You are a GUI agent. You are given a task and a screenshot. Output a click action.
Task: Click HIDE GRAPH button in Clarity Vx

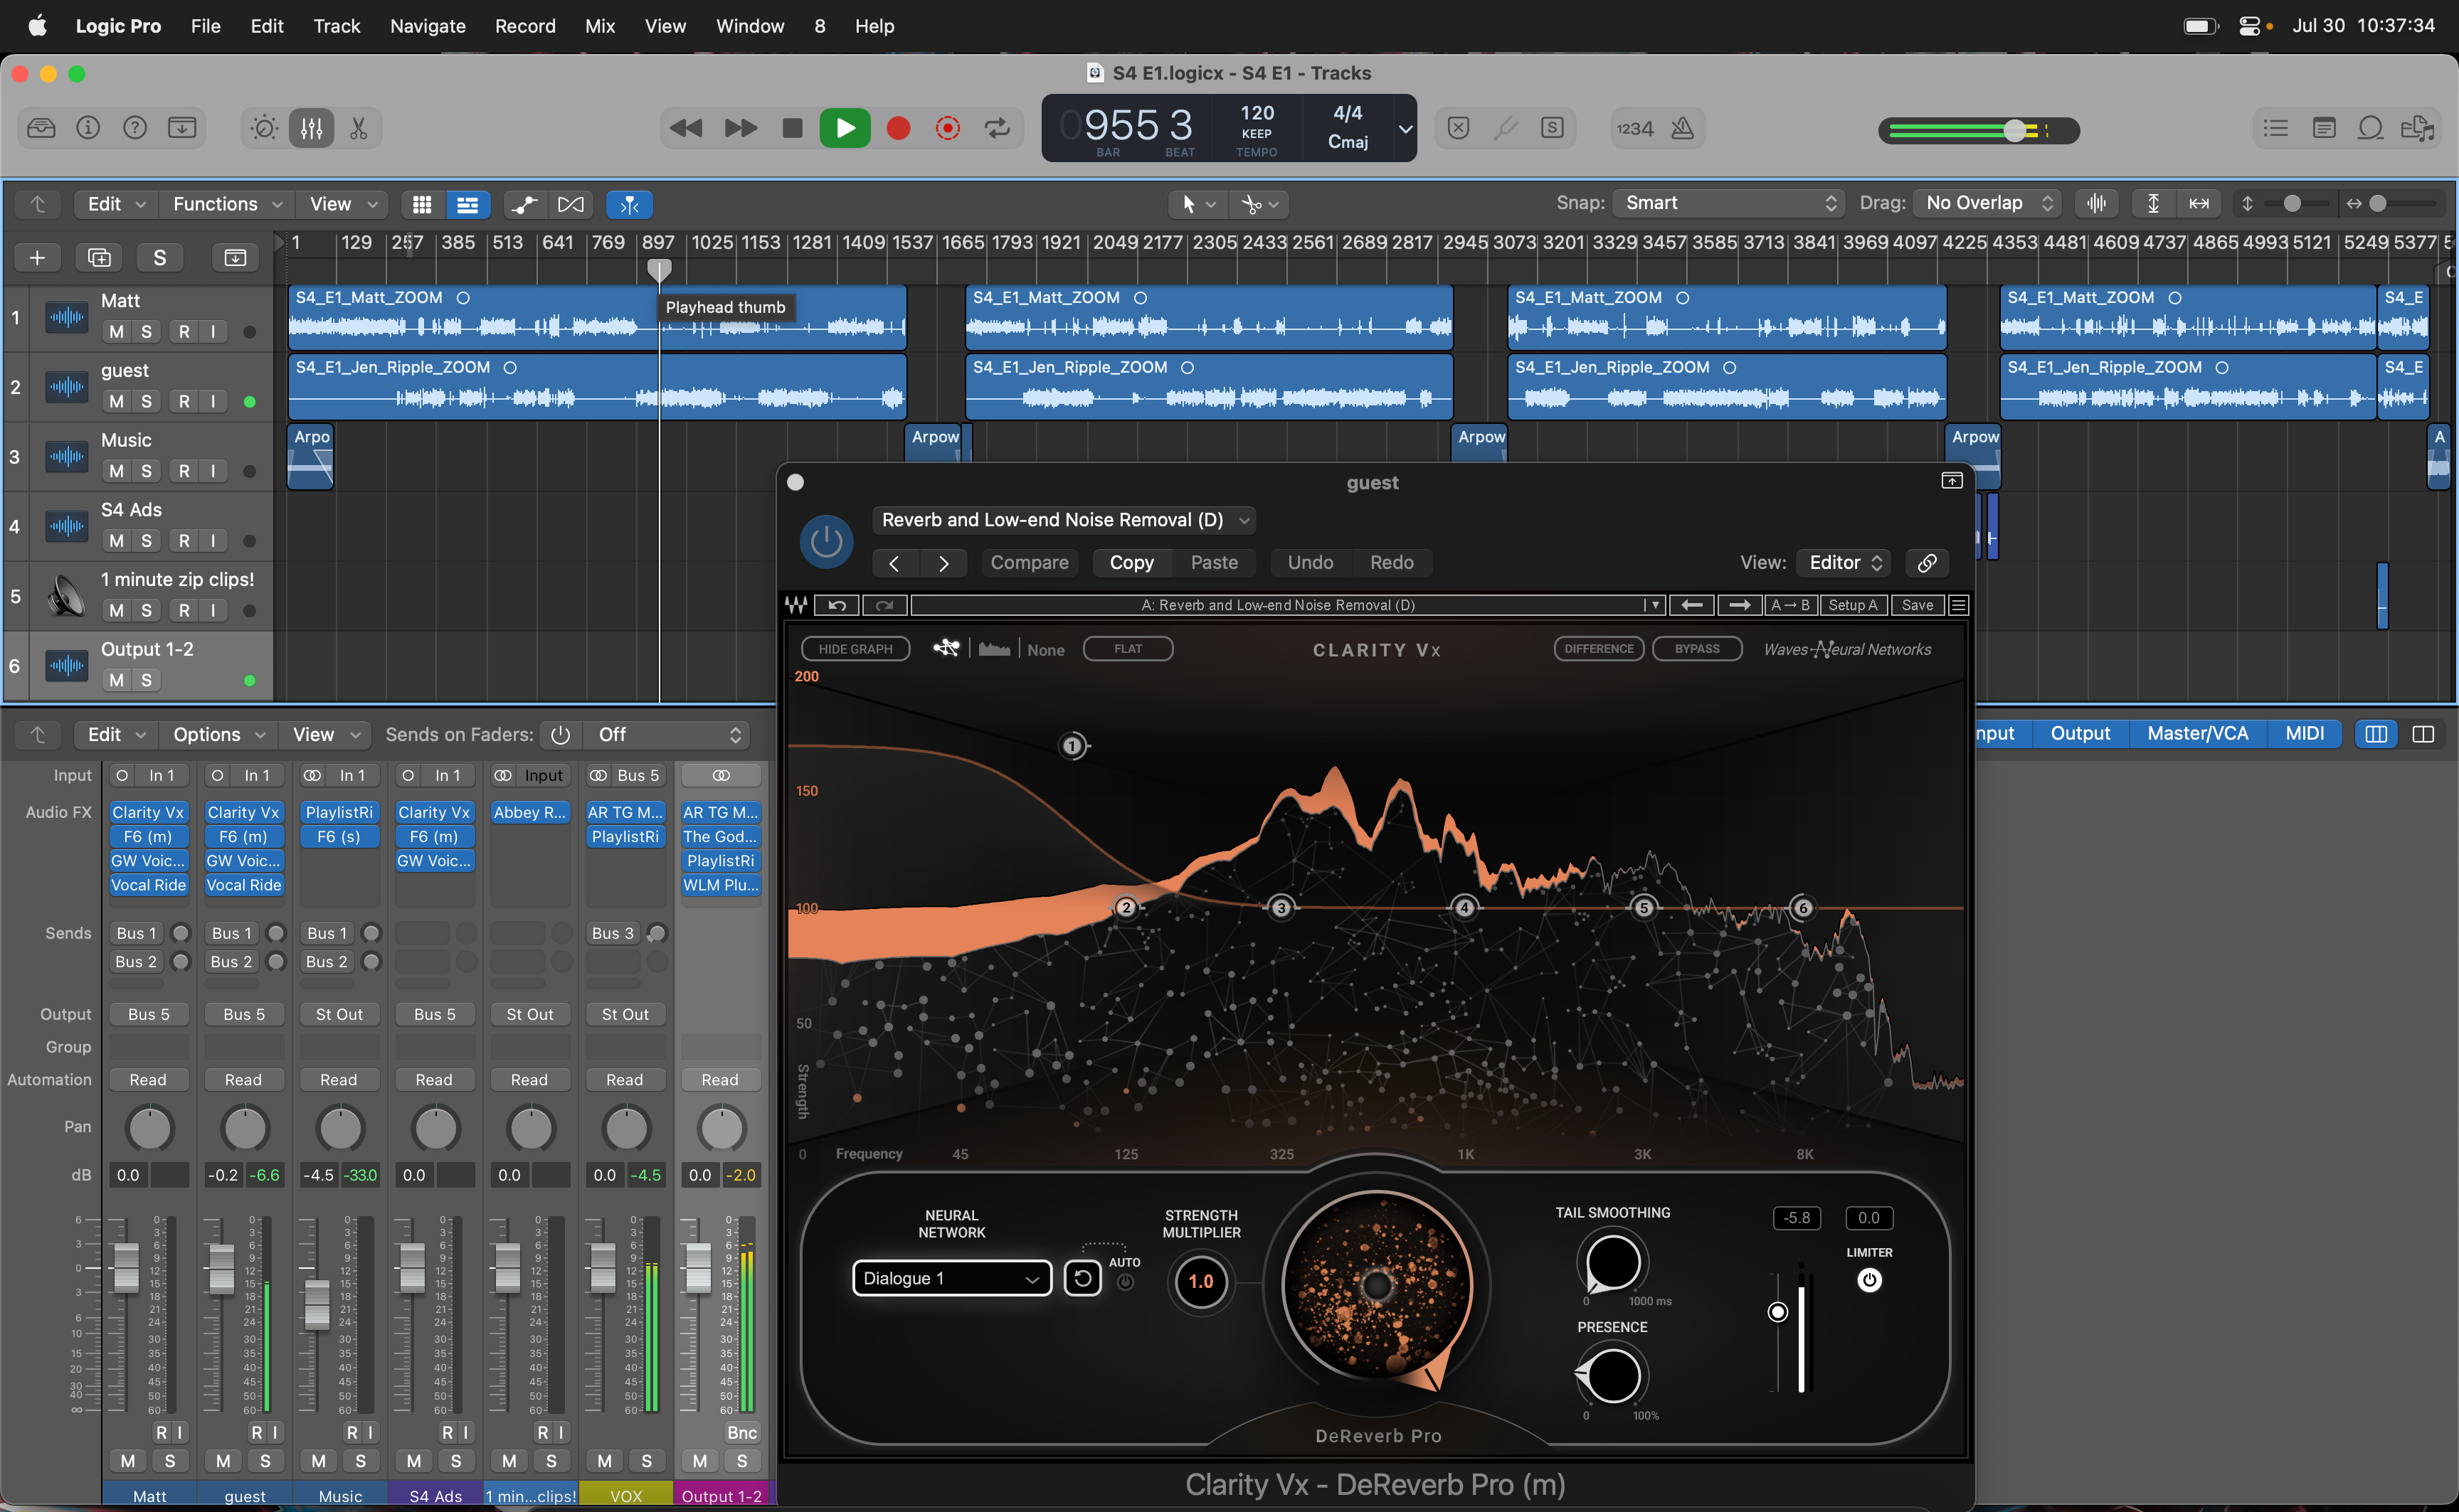tap(855, 649)
